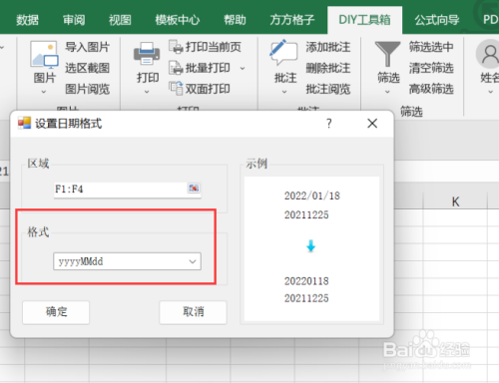499x383 pixels.
Task: Click the 筛选 funnel icon
Action: [387, 54]
